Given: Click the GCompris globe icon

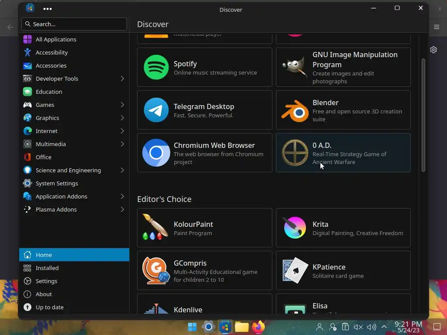Looking at the screenshot, I should tap(156, 270).
